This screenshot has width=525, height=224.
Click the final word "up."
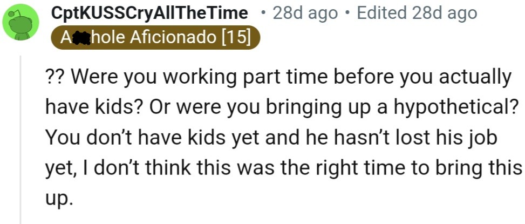tap(59, 199)
